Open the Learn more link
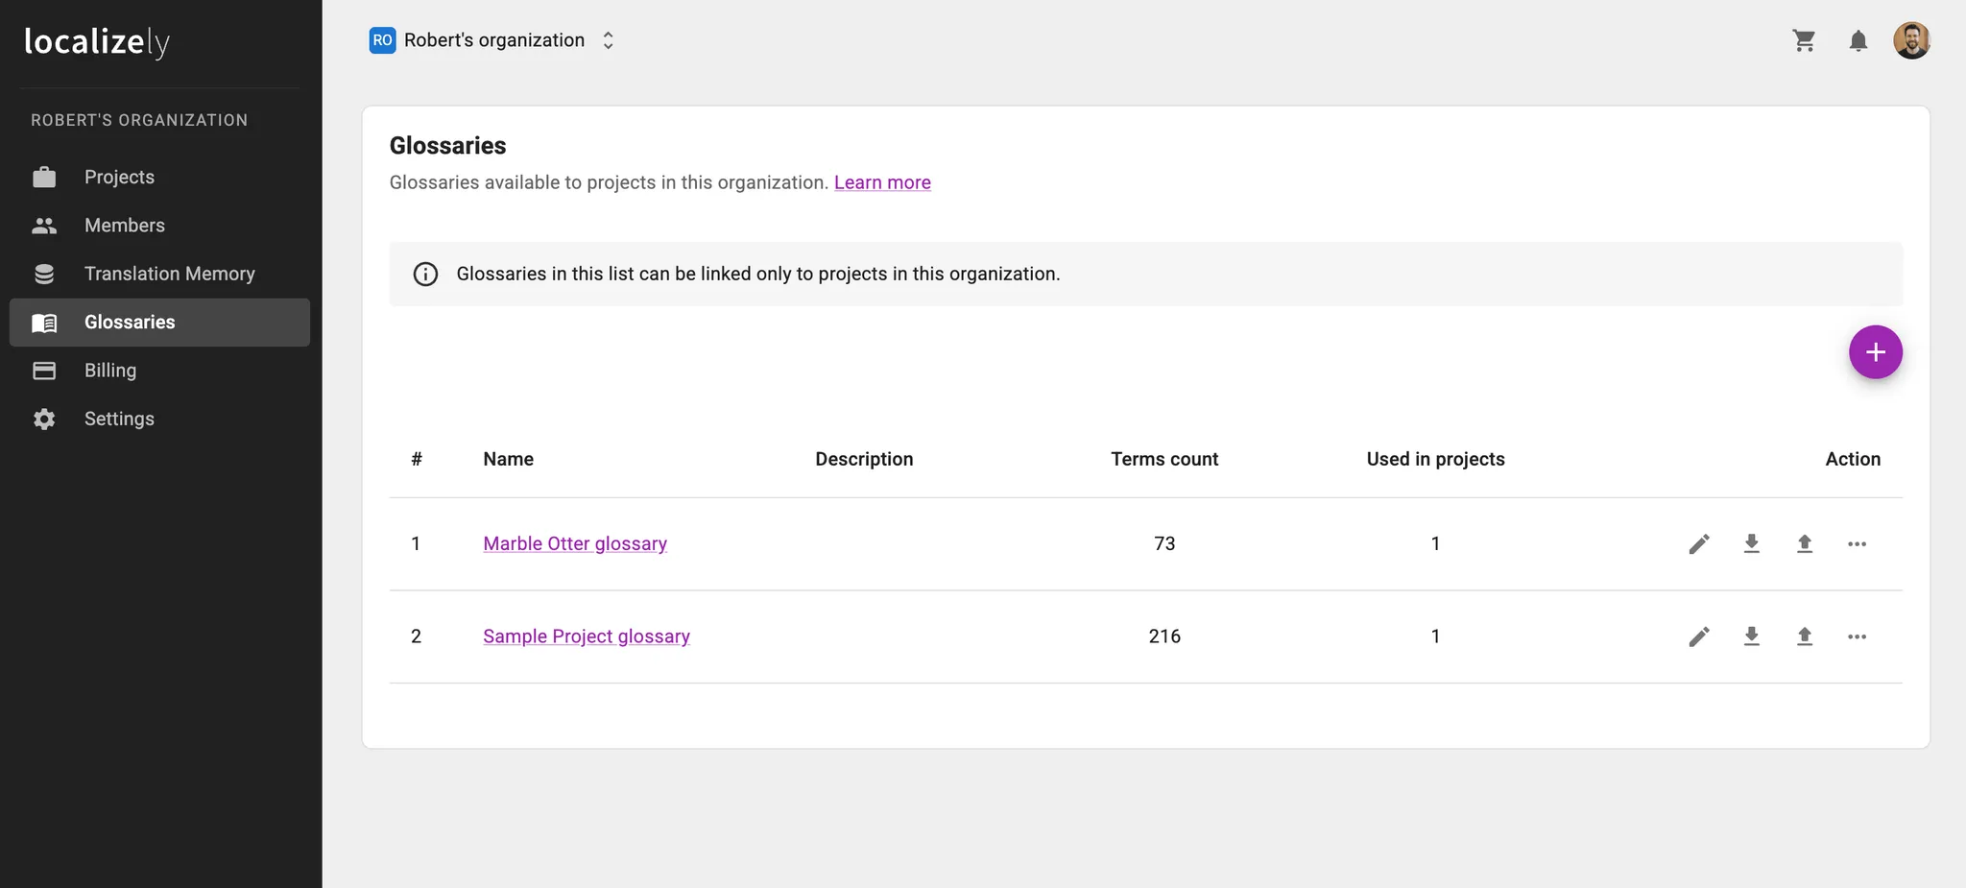The image size is (1966, 888). click(x=882, y=182)
